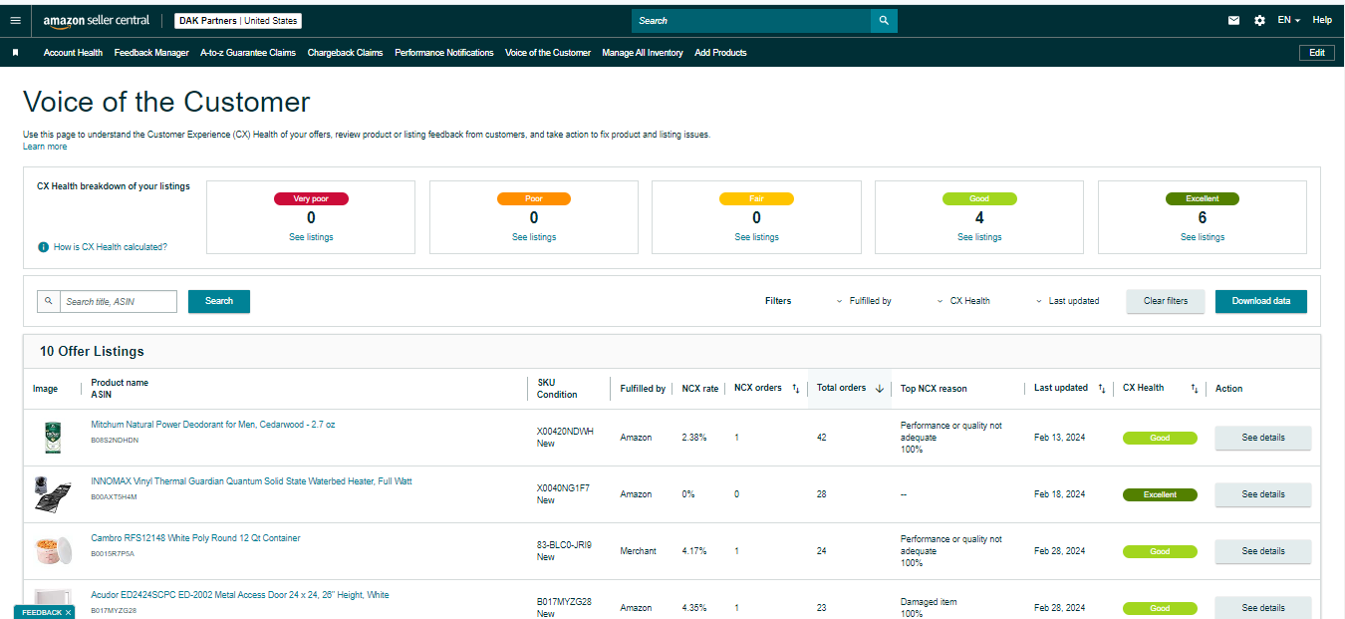1345x619 pixels.
Task: Open the mail messages icon
Action: [1234, 20]
